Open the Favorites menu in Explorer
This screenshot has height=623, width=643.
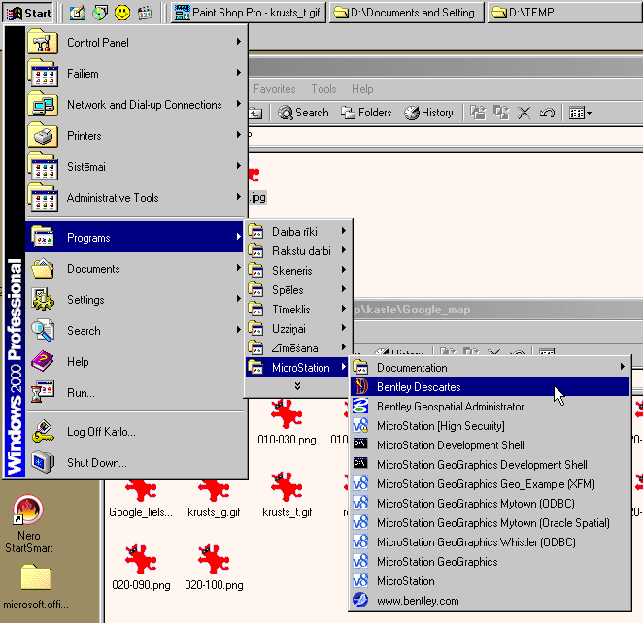[x=274, y=89]
